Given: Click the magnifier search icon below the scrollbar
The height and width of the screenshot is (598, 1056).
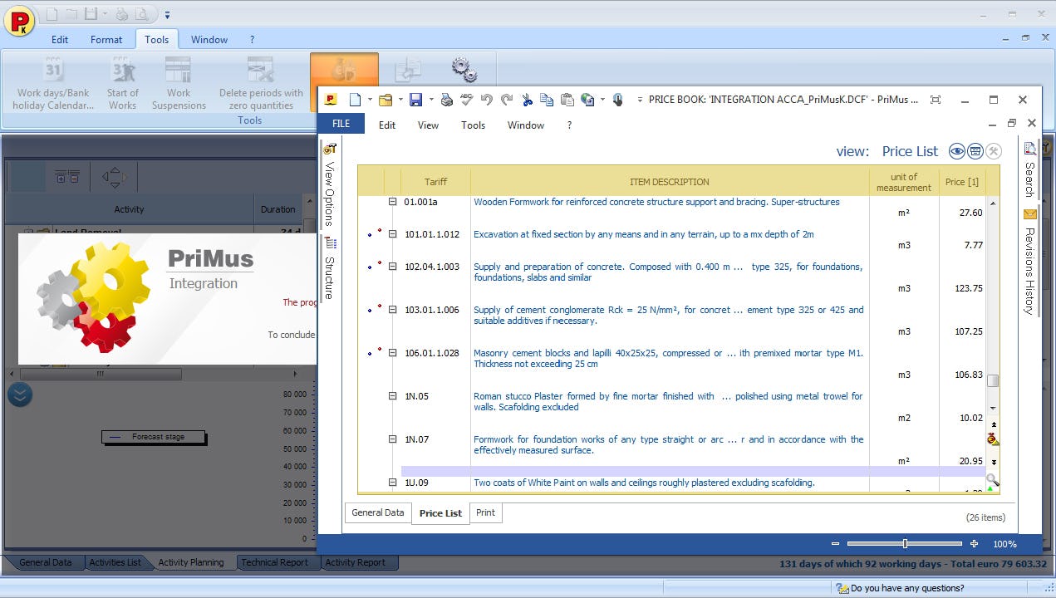Looking at the screenshot, I should coord(993,480).
